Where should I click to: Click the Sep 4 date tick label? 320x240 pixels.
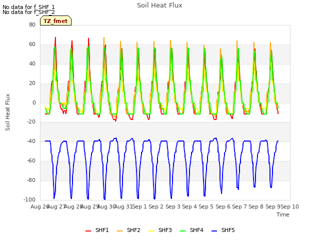click(x=189, y=206)
